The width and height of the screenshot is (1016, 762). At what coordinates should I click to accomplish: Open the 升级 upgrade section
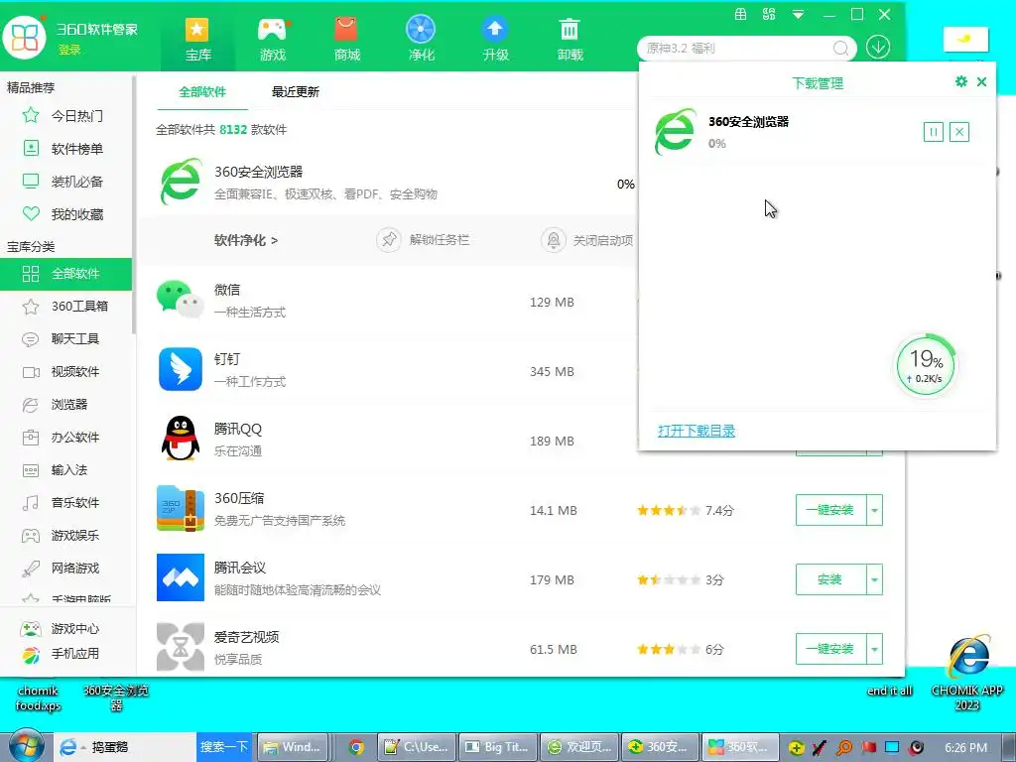496,39
